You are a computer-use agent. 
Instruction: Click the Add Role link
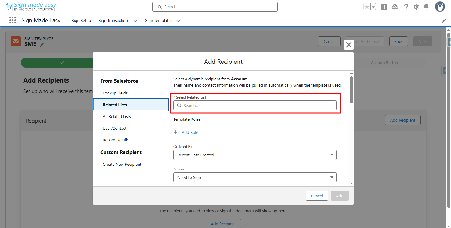pyautogui.click(x=190, y=132)
